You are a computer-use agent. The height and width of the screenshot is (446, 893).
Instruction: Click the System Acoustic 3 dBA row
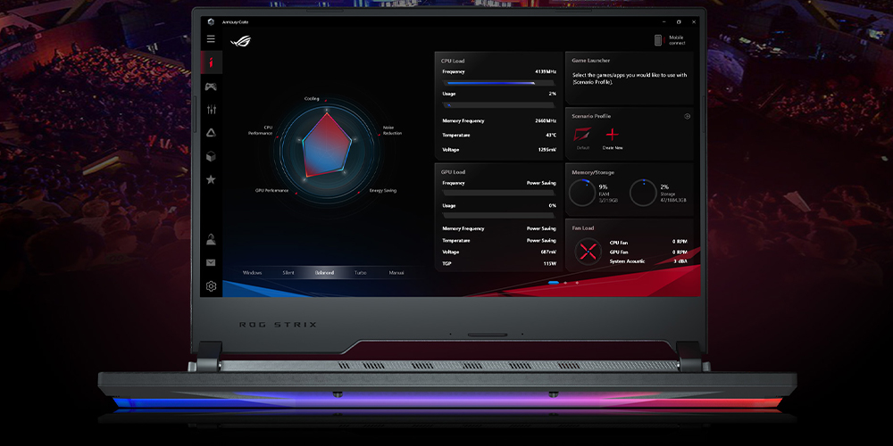[648, 261]
